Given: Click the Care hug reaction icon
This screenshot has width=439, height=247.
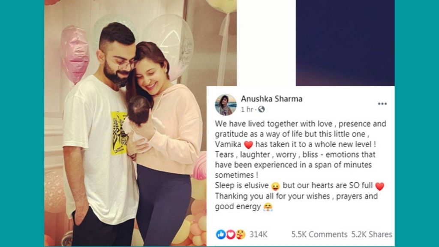Looking at the screenshot, I should tap(240, 235).
